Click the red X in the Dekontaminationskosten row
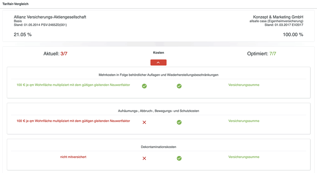 (144, 158)
